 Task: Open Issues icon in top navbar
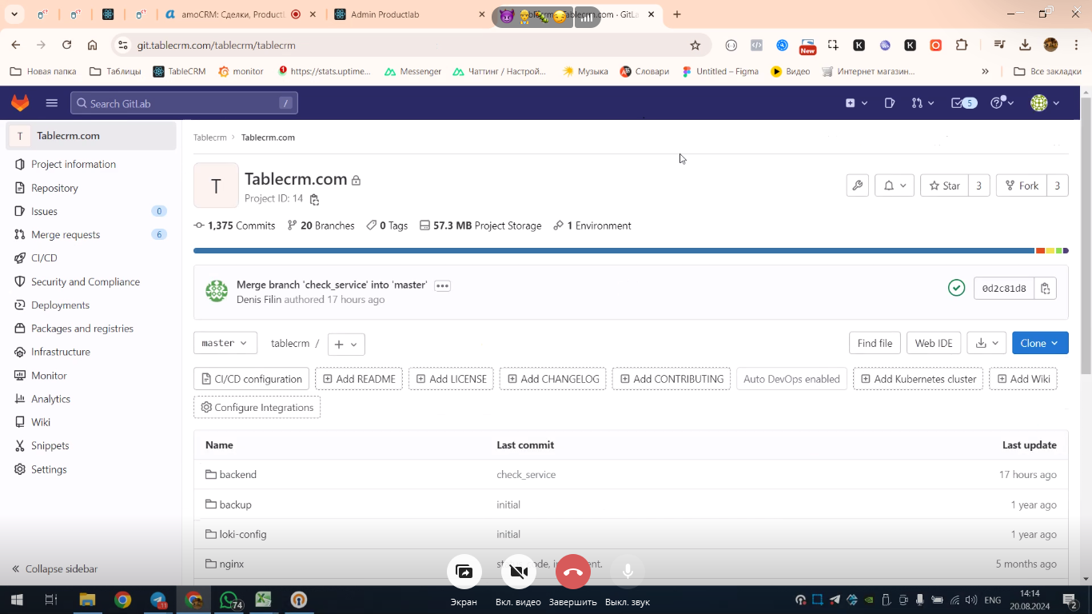(890, 102)
